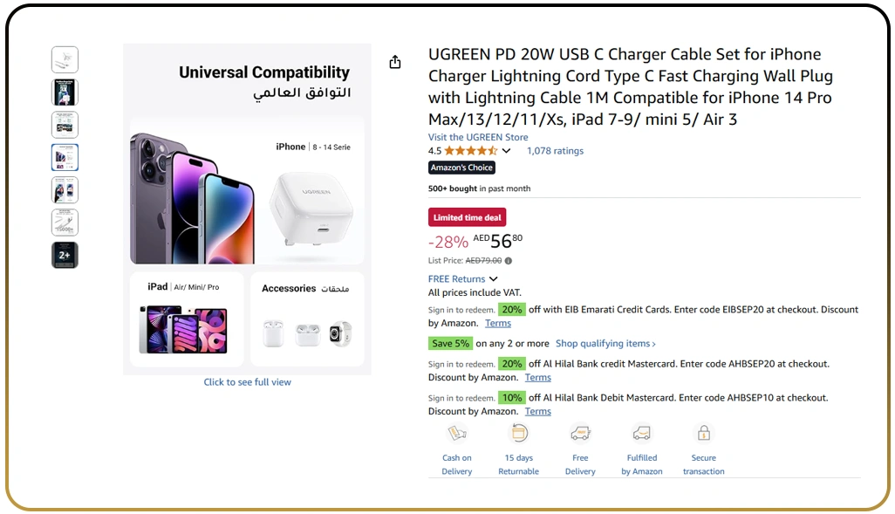Click the Cash on Delivery icon
This screenshot has height=514, width=895.
click(x=457, y=432)
